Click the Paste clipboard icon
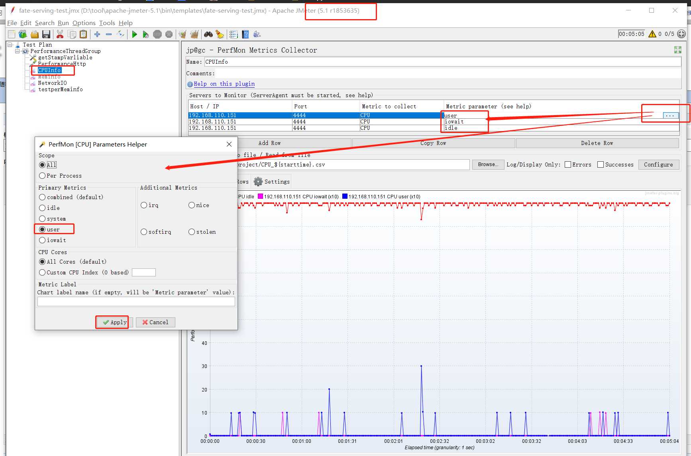 pos(83,34)
